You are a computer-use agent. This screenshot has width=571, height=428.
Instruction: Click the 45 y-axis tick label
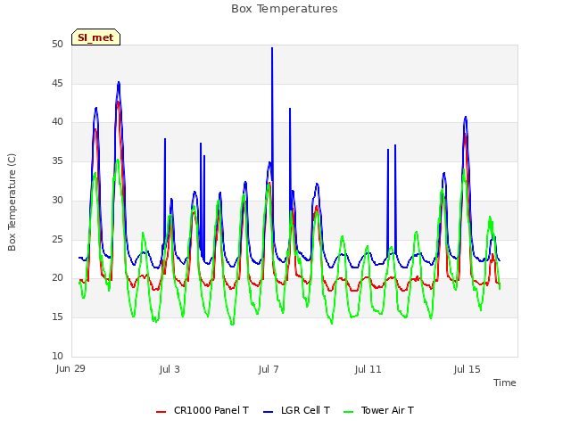(57, 83)
